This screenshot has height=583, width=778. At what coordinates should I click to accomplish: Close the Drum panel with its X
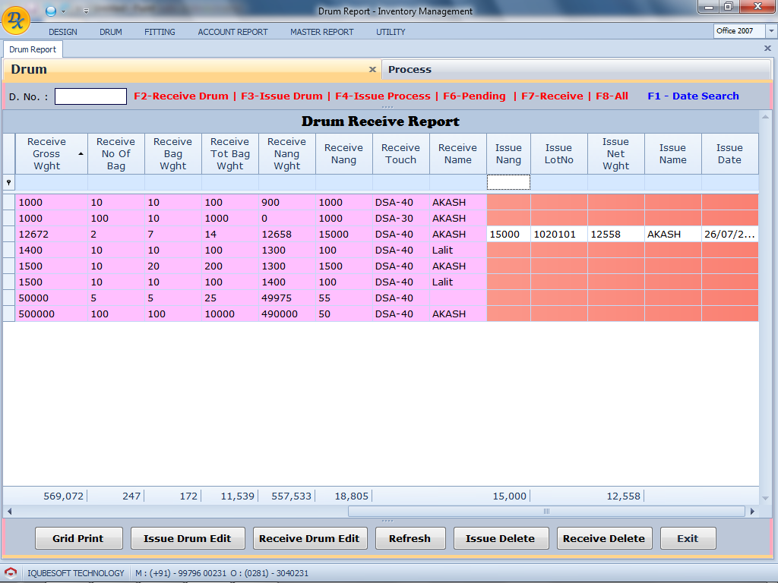tap(372, 69)
